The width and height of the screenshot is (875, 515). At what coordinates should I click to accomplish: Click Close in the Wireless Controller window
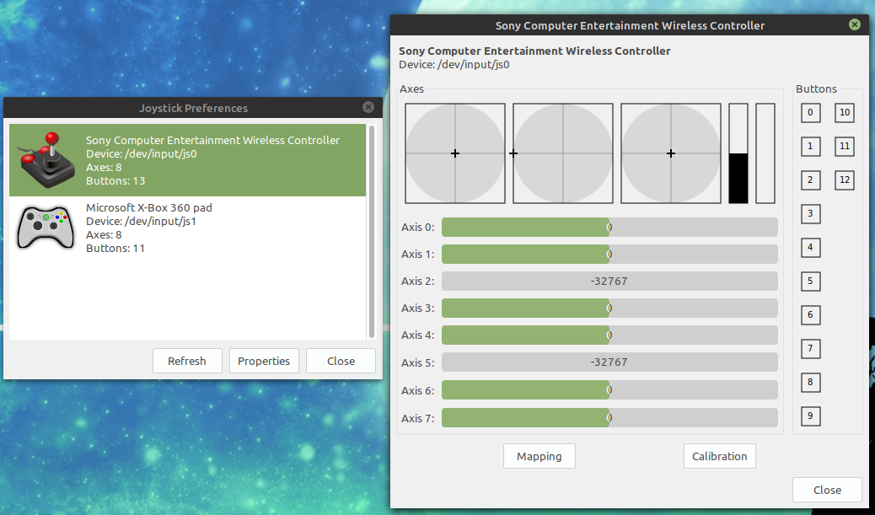827,490
